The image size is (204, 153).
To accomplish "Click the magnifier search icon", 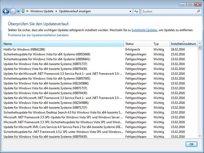I will point(198,11).
